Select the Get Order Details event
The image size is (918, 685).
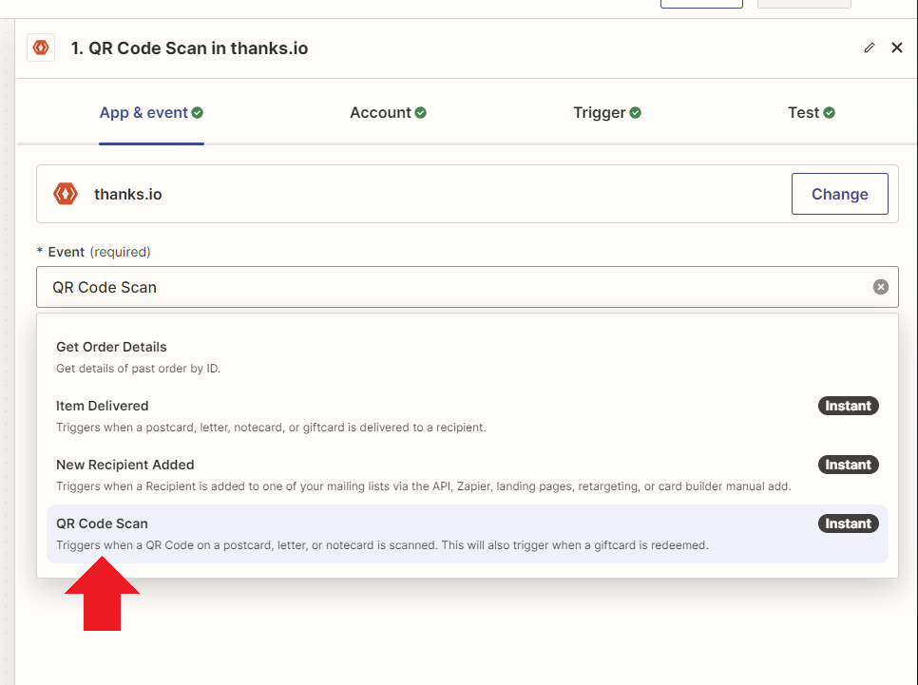pyautogui.click(x=468, y=357)
